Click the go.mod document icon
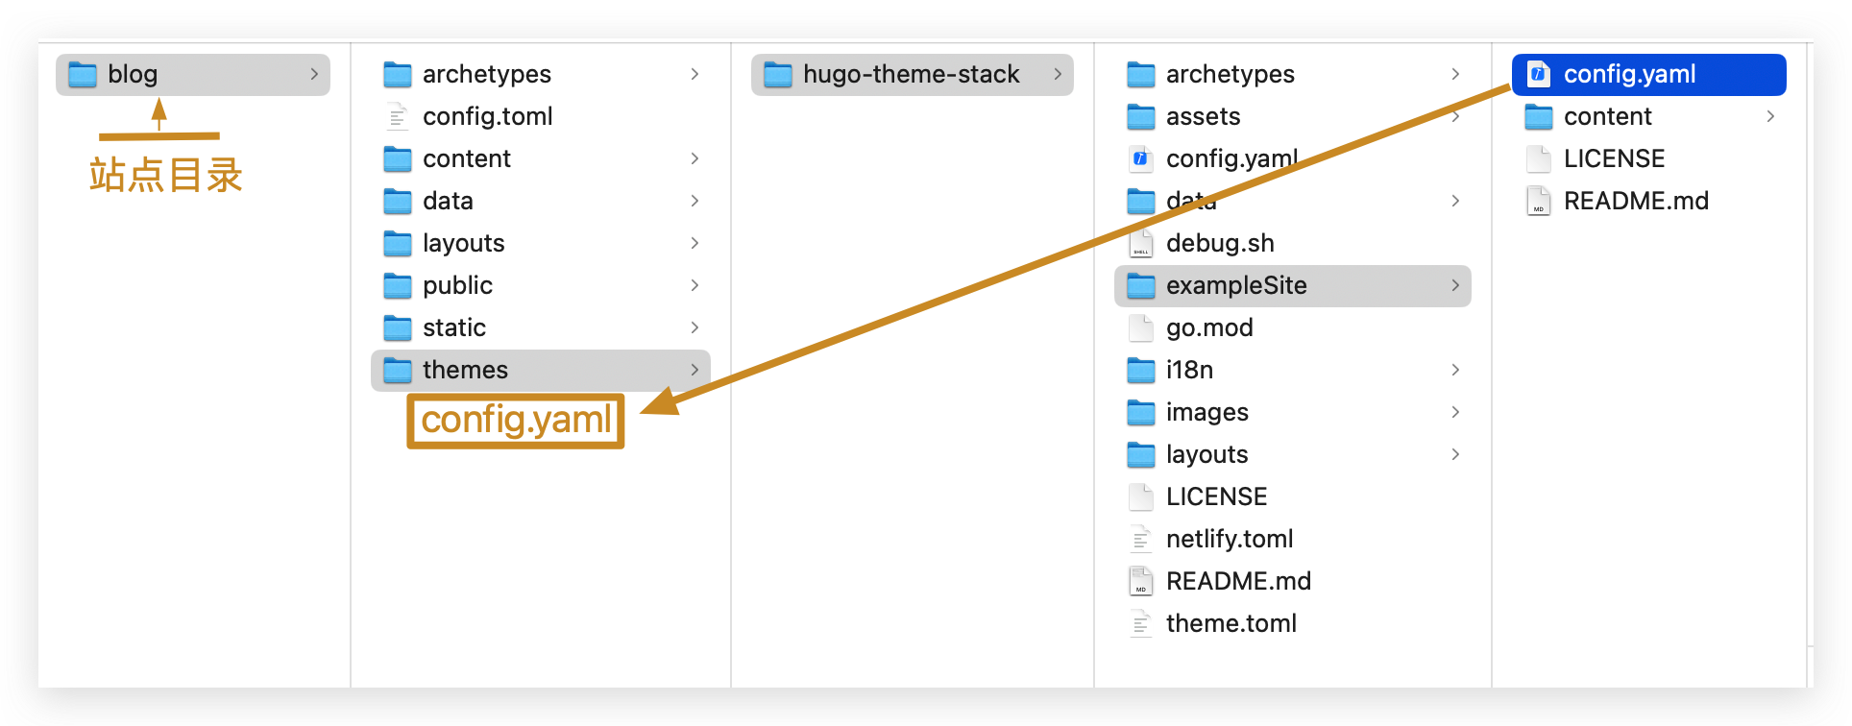 [1140, 328]
